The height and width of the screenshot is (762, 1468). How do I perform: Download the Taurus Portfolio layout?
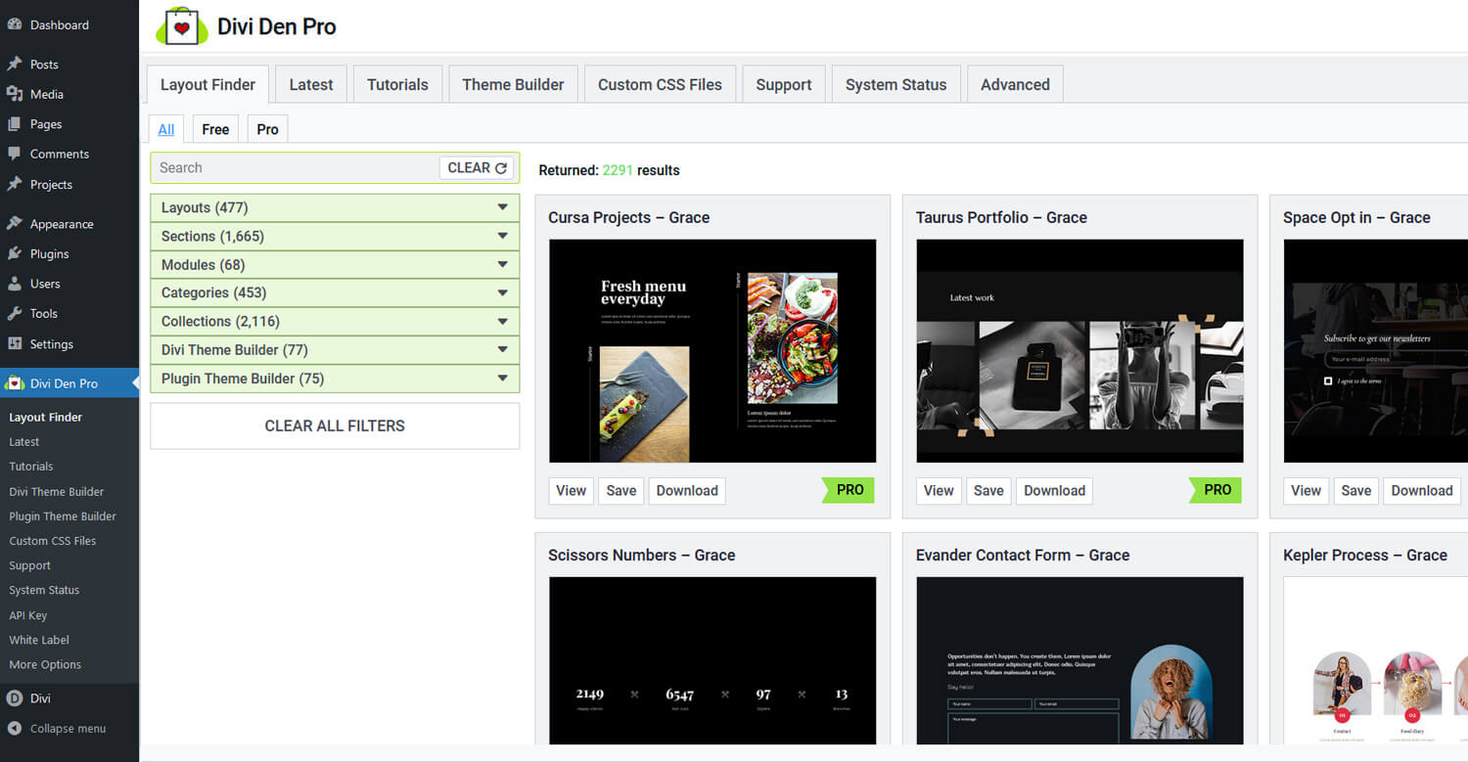tap(1054, 490)
